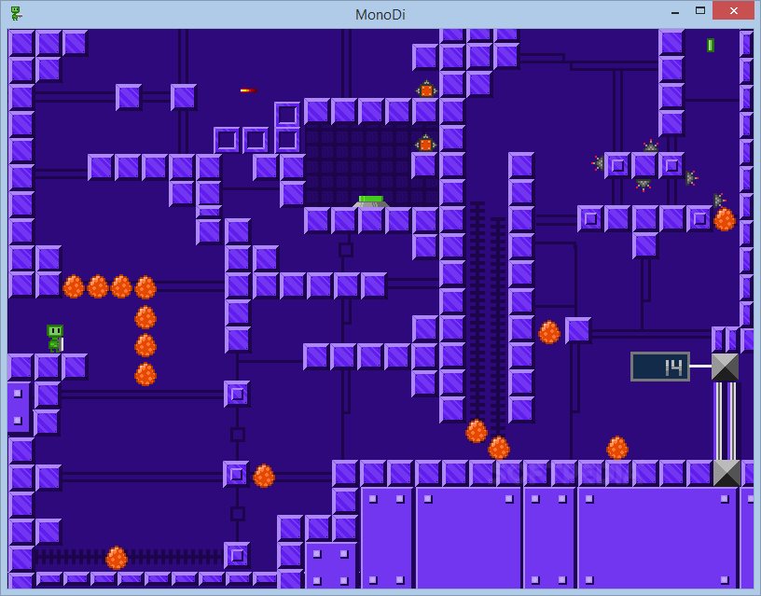Click the orange mine turret atop upper block row
This screenshot has width=761, height=596.
(x=426, y=90)
